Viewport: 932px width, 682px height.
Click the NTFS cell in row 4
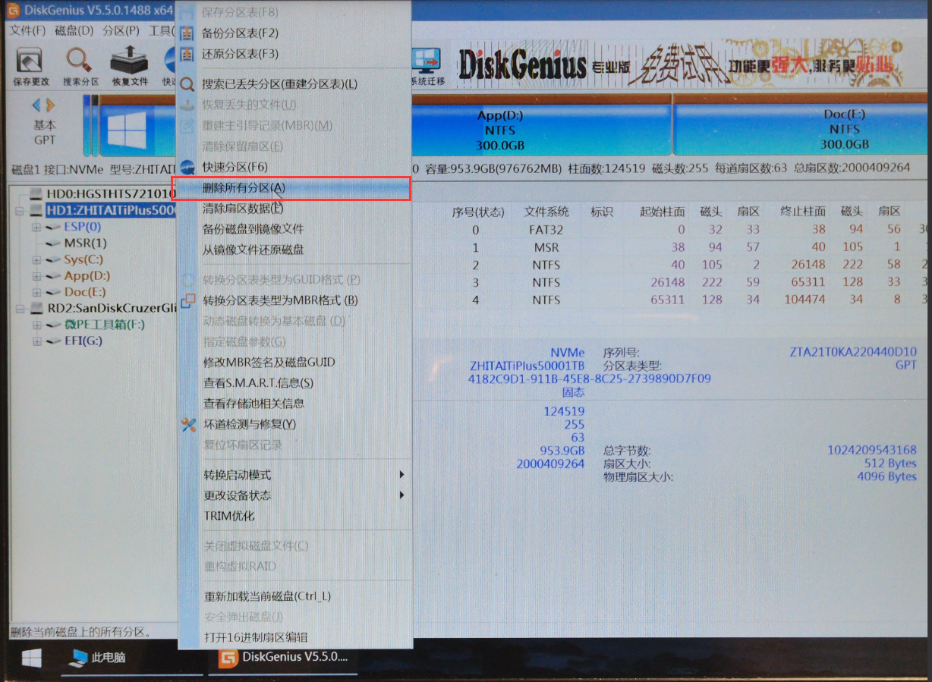(546, 300)
